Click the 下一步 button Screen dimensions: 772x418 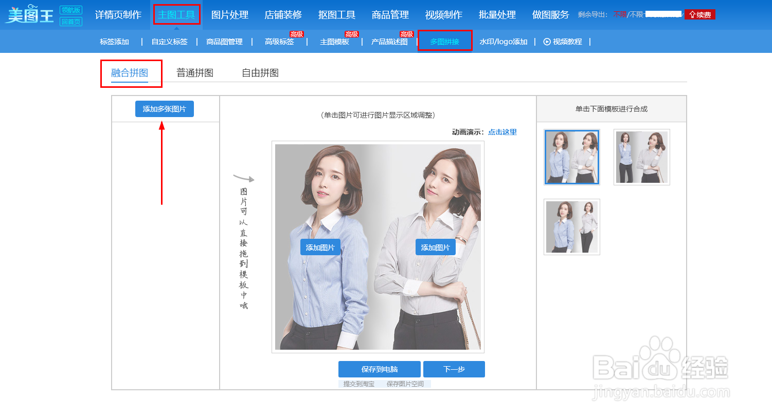[x=454, y=369]
